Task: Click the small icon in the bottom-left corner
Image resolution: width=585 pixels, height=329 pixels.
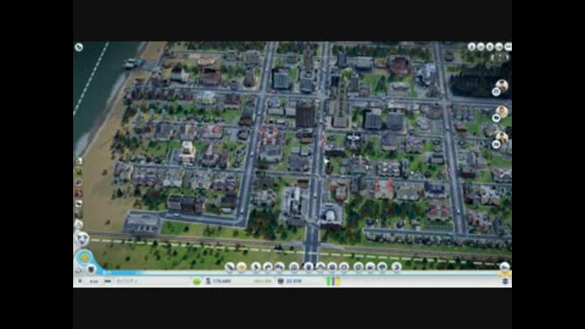Action: coord(79,271)
